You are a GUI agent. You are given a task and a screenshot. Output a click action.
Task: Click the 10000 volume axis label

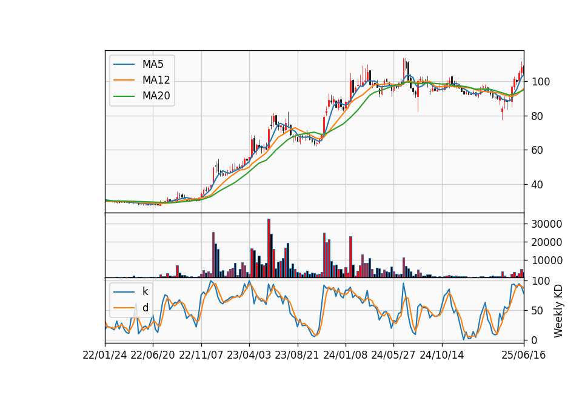click(547, 260)
